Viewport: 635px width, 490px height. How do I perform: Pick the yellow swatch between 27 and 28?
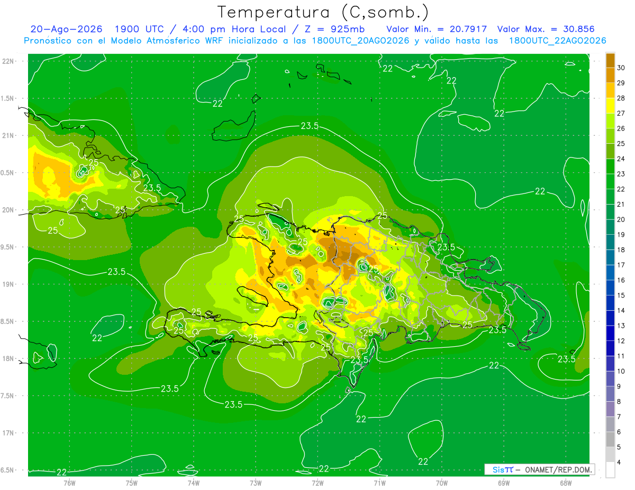point(610,106)
